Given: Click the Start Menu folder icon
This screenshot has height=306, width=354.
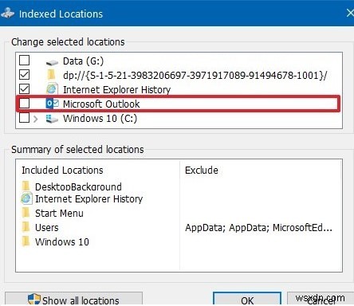Looking at the screenshot, I should point(26,213).
